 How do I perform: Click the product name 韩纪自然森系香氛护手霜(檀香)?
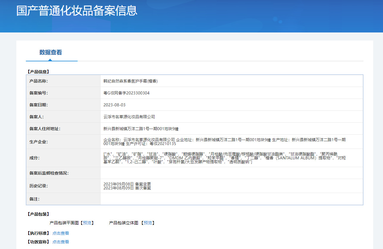131,81
